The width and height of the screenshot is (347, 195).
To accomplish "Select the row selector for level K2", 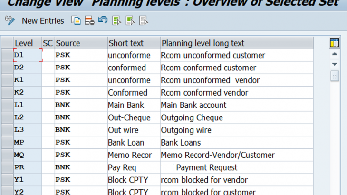I will [x=7, y=92].
